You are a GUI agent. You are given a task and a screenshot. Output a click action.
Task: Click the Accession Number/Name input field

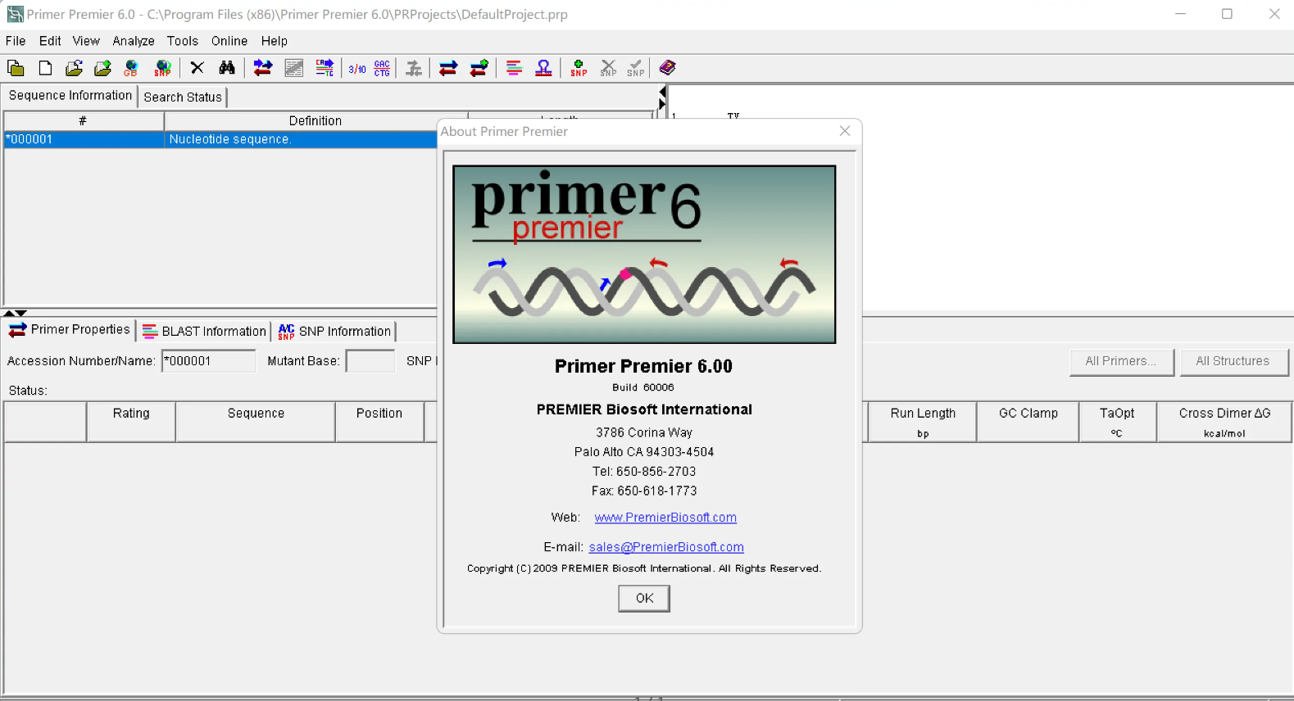click(209, 361)
